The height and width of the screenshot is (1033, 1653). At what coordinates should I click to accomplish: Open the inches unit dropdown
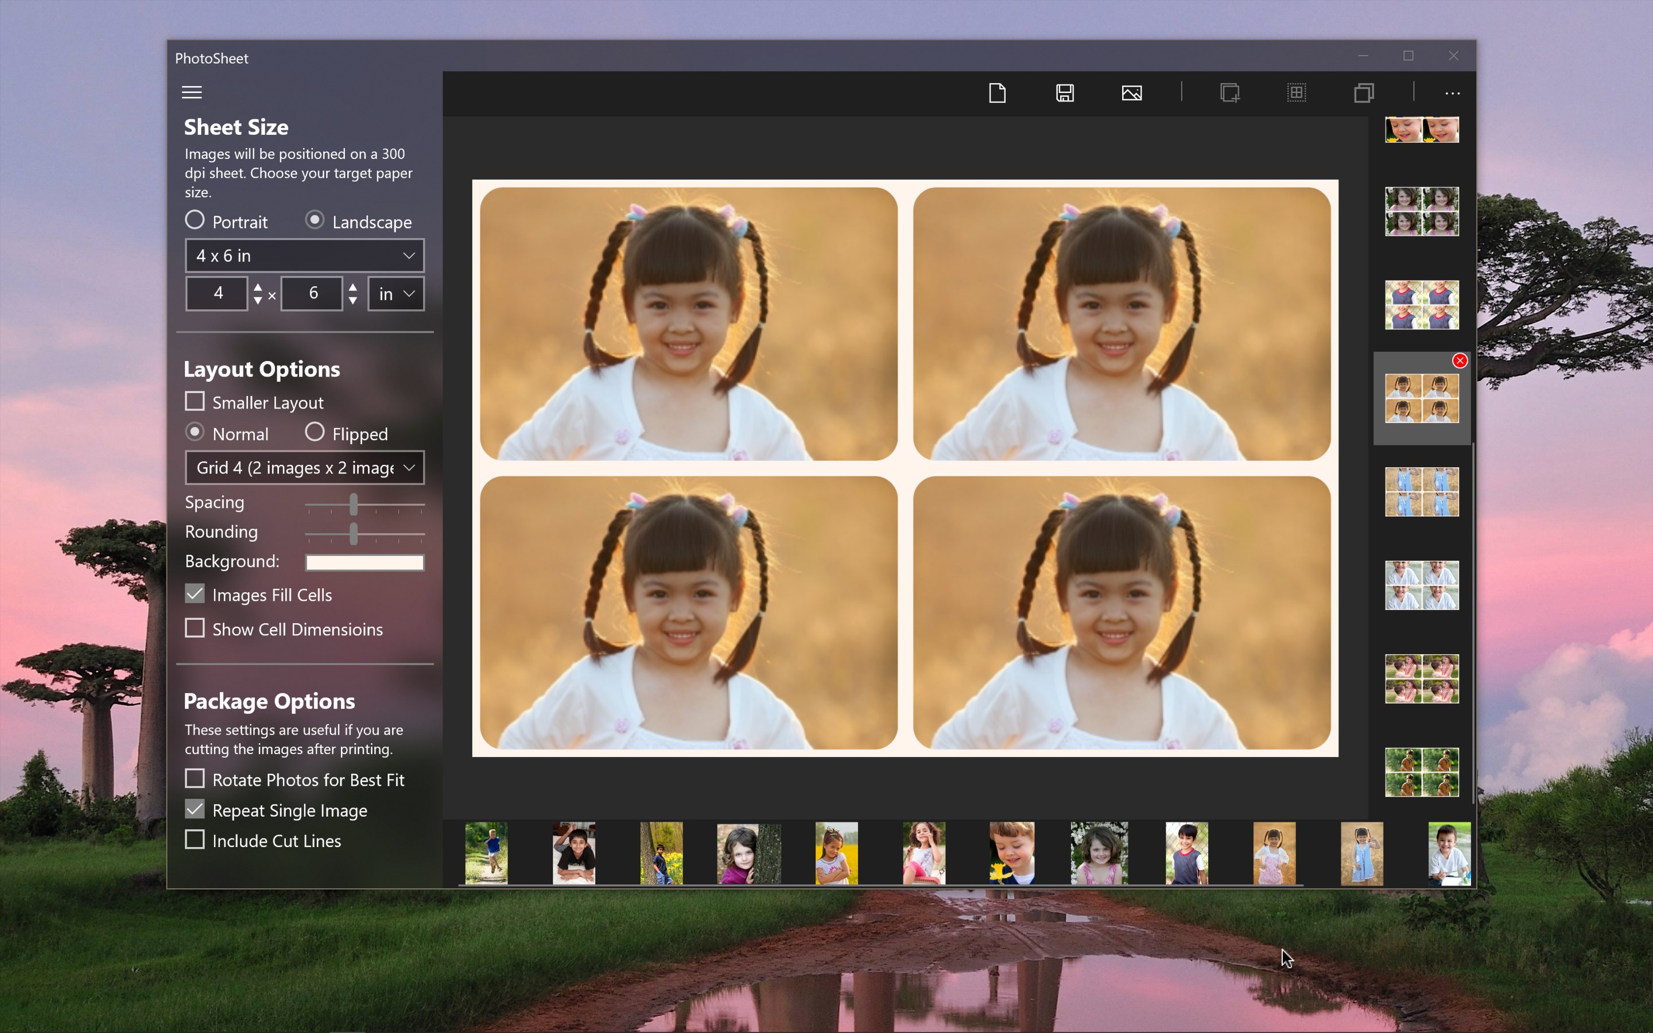click(396, 294)
